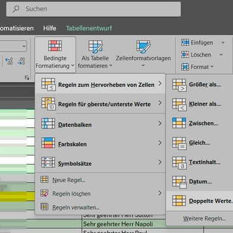
Task: Click the Doppelte Werte icon
Action: [x=179, y=201]
